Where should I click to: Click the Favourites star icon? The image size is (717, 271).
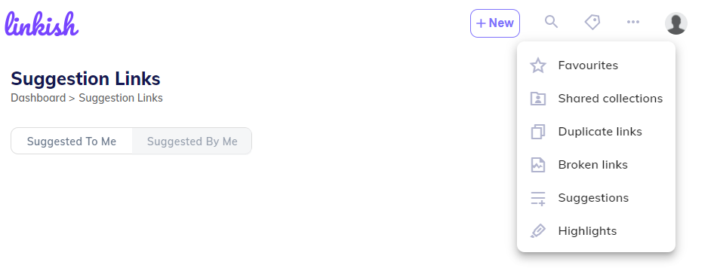(537, 65)
